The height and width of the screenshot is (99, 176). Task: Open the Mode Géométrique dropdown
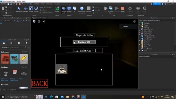point(48,7)
